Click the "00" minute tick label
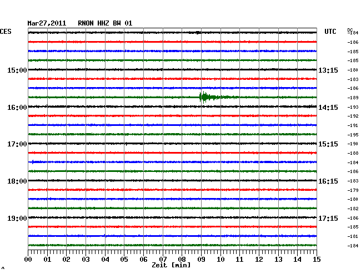 pos(28,260)
